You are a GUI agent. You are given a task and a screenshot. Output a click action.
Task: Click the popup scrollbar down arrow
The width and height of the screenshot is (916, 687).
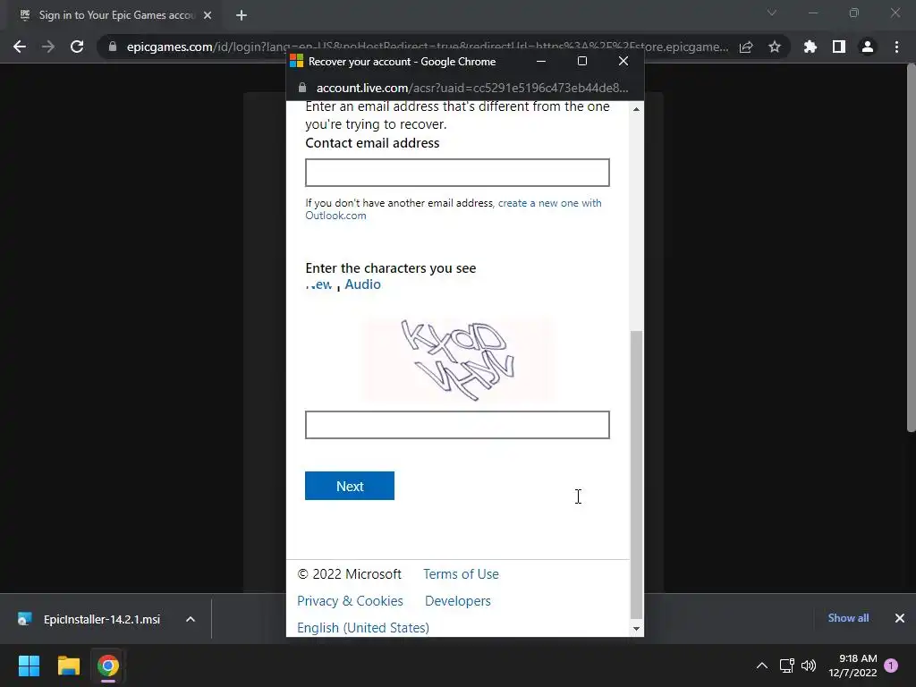coord(636,629)
